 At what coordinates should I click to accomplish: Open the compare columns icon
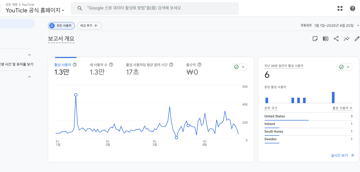(x=326, y=39)
